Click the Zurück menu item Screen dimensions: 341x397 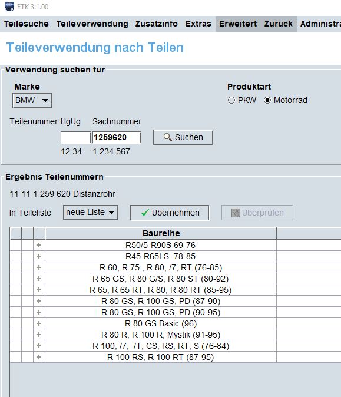(279, 24)
